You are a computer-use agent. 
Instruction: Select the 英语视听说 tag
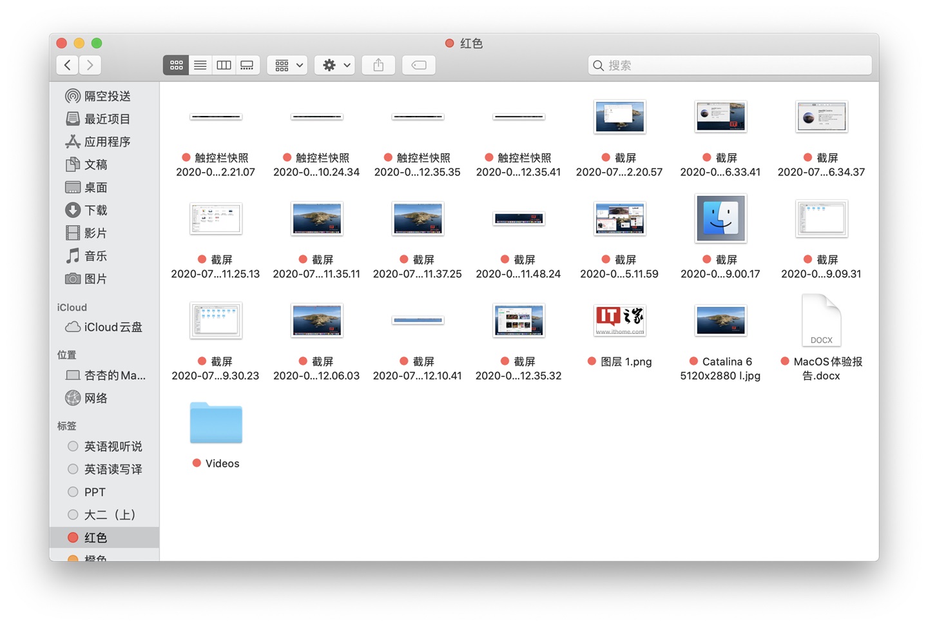(x=104, y=446)
